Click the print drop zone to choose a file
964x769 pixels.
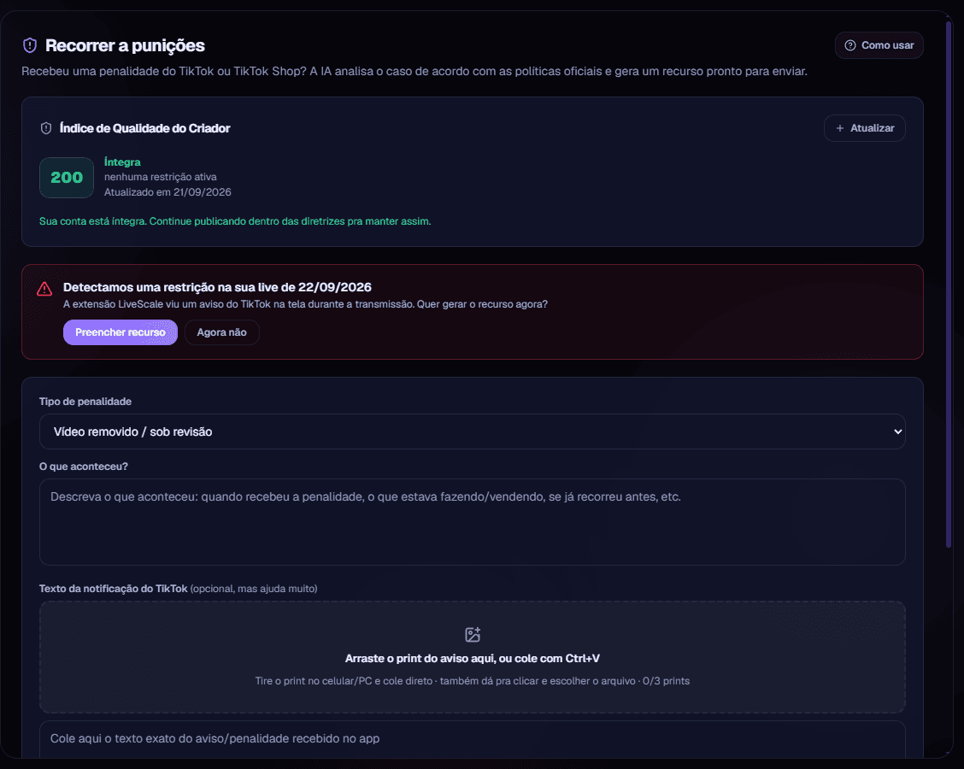(x=472, y=657)
